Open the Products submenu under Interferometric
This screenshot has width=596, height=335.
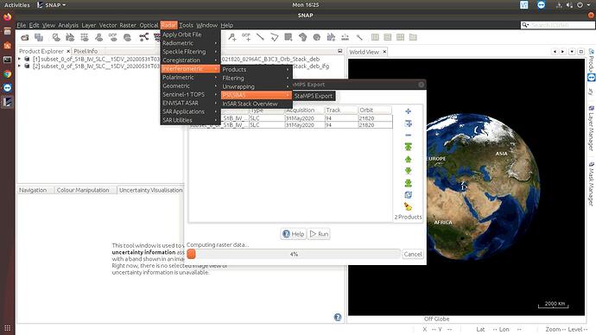pos(257,70)
